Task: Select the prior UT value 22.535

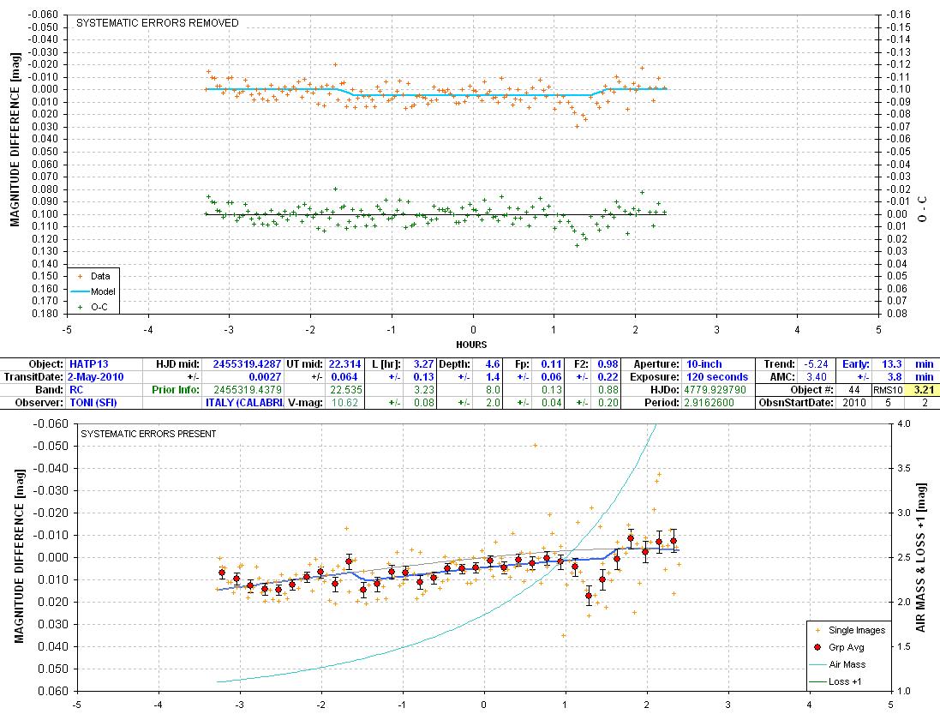Action: tap(346, 390)
